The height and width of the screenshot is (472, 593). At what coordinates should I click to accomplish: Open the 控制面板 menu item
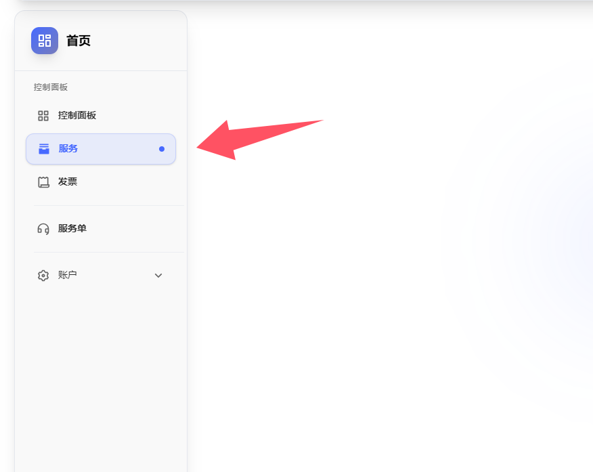pos(101,116)
